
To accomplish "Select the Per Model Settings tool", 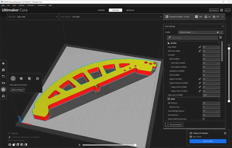I will (3, 90).
